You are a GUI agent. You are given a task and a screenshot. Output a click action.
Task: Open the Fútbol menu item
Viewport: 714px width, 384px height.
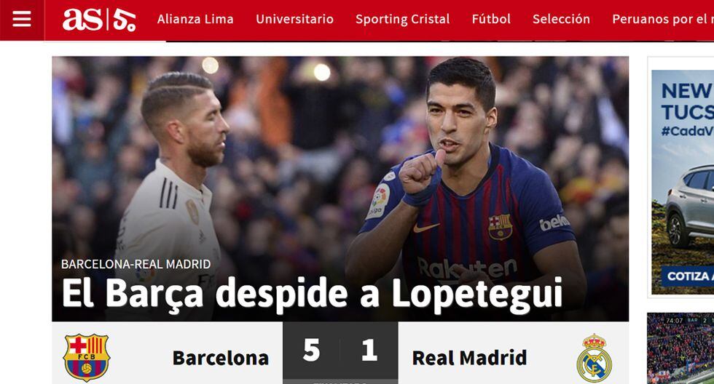tap(491, 19)
